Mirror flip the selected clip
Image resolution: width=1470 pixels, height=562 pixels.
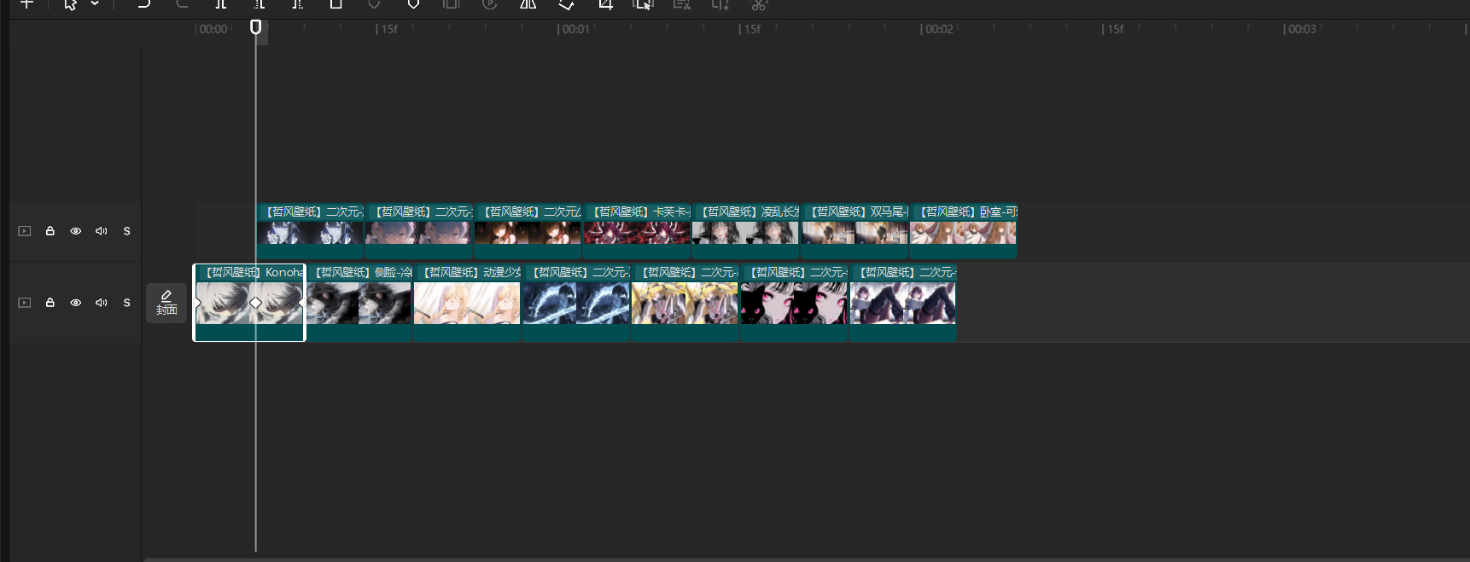pos(528,4)
